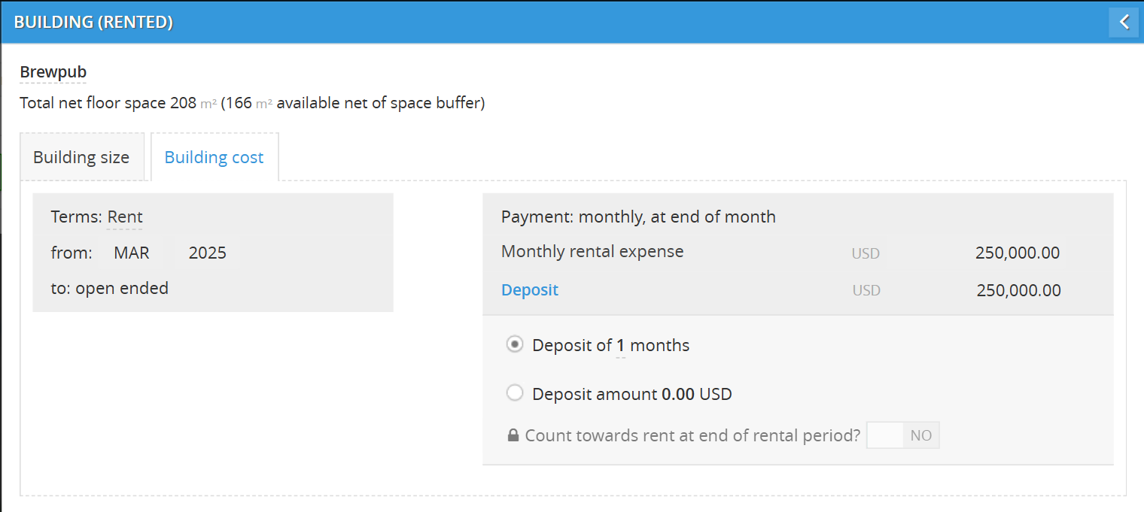Click the BUILDING (RENTED) header title
Viewport: 1144px width, 512px height.
tap(94, 23)
